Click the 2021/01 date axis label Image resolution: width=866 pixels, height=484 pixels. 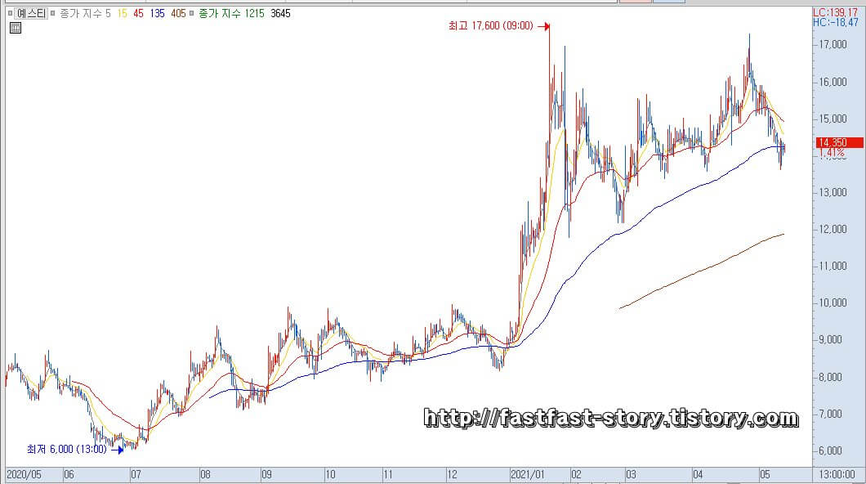(x=528, y=475)
